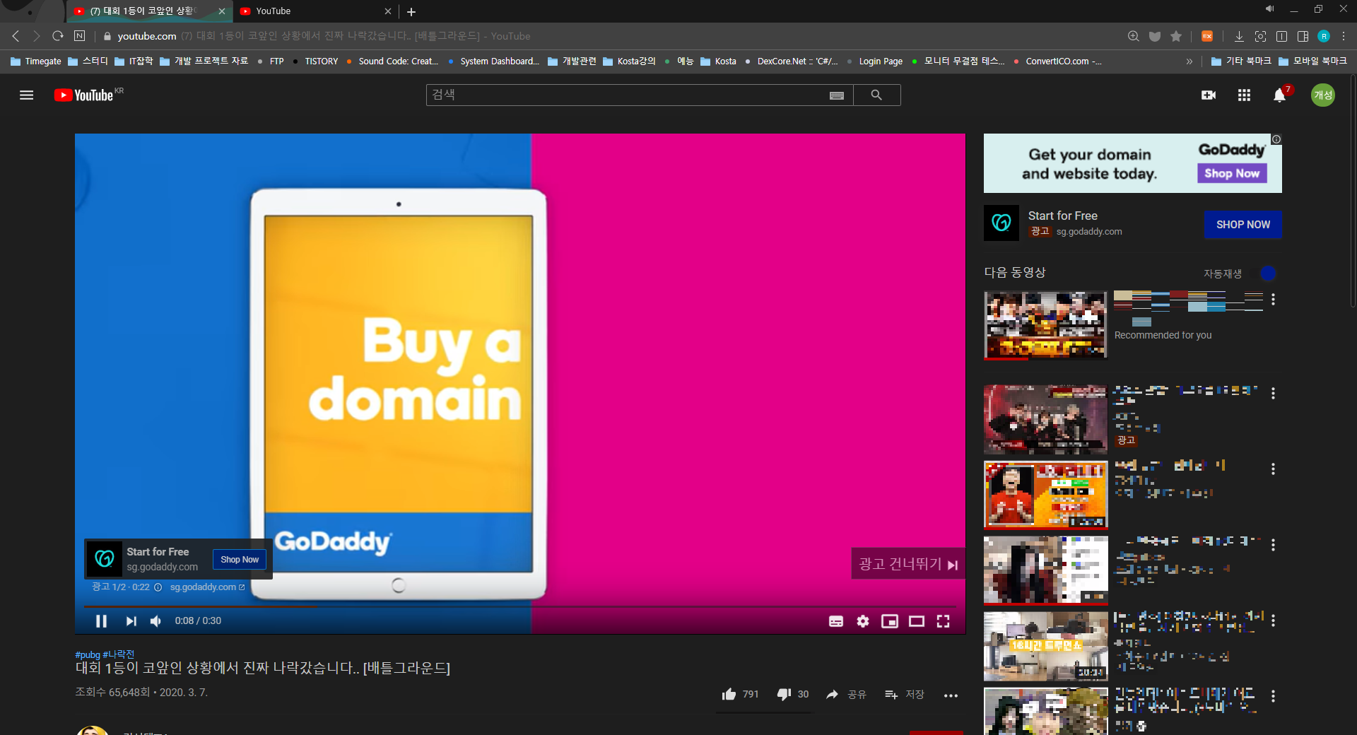Enter fullscreen mode
This screenshot has width=1357, height=735.
tap(944, 621)
